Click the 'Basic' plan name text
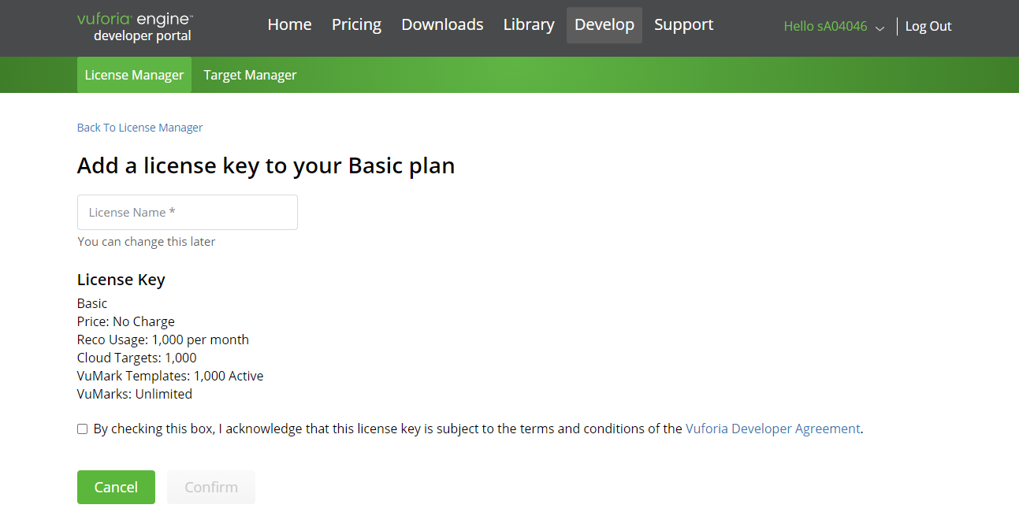The image size is (1019, 527). pos(92,303)
